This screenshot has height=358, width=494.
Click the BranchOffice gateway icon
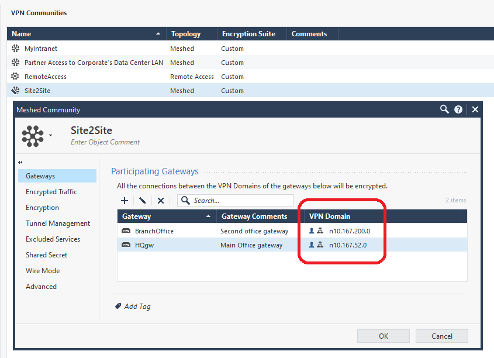pos(126,231)
